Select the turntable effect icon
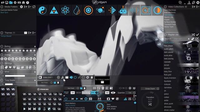 click(x=146, y=10)
